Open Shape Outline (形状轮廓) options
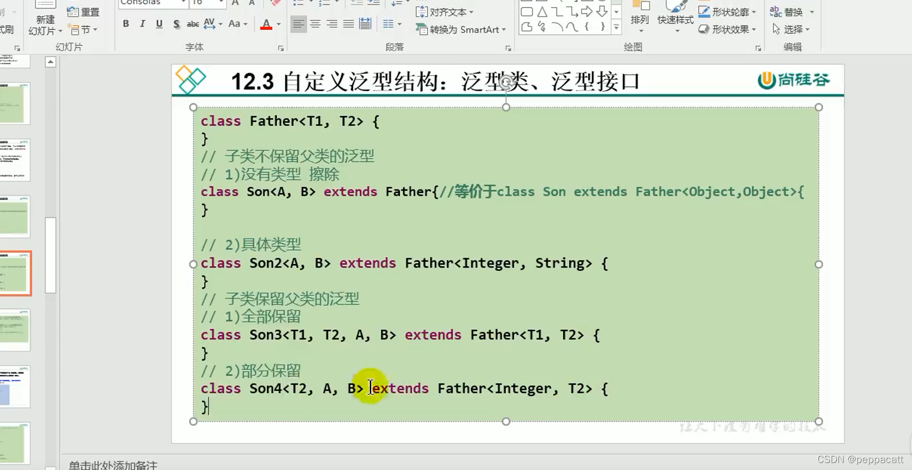 [728, 12]
